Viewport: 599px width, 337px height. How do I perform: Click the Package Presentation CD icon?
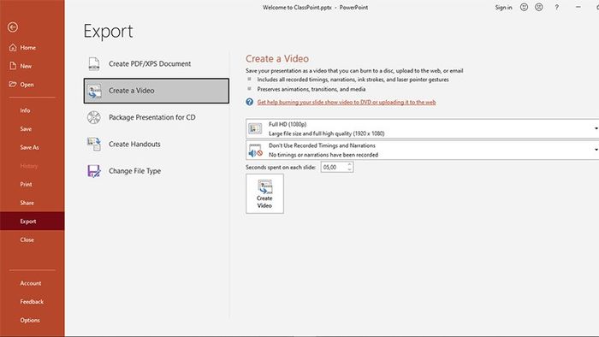pyautogui.click(x=94, y=117)
